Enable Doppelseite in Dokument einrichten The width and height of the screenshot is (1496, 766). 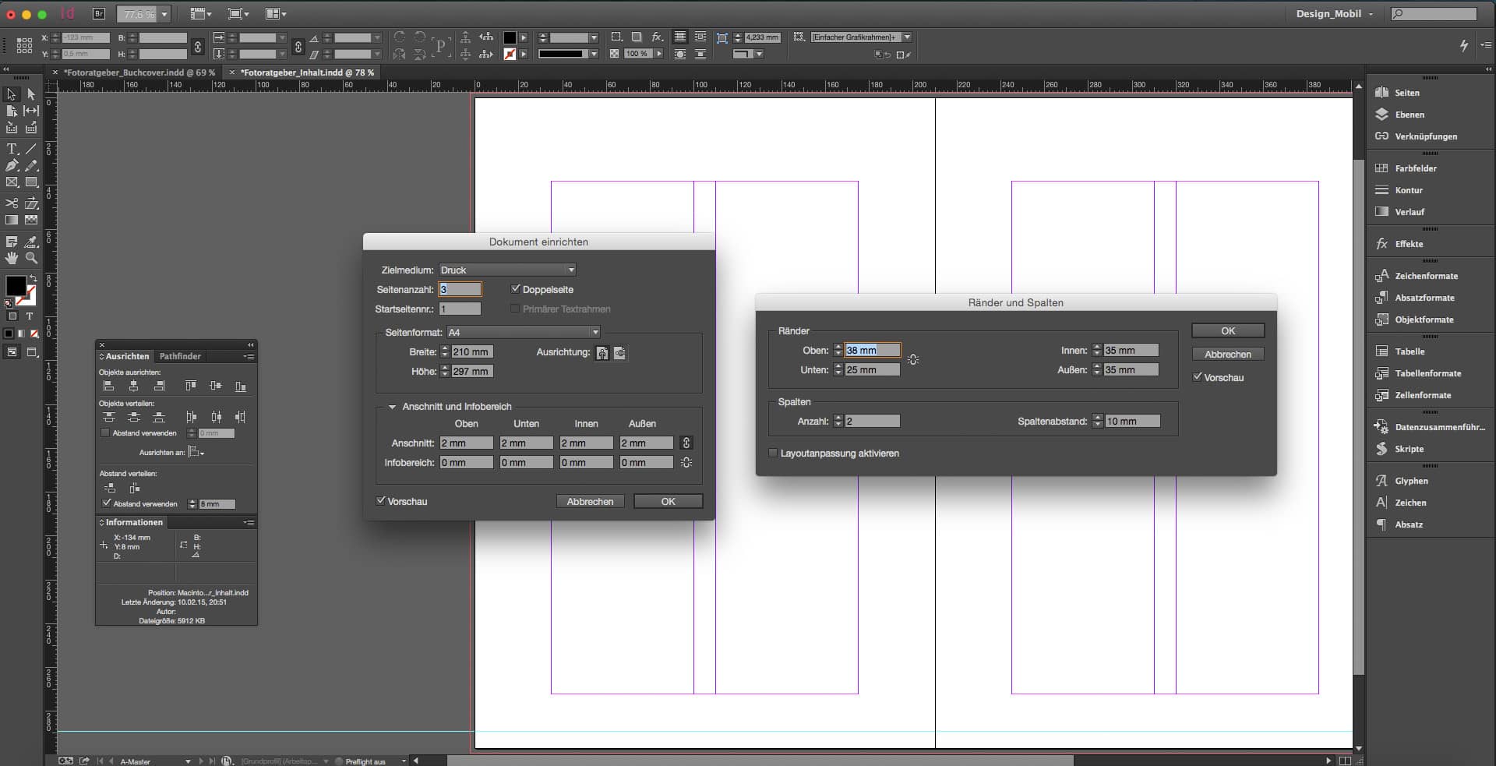pyautogui.click(x=516, y=288)
